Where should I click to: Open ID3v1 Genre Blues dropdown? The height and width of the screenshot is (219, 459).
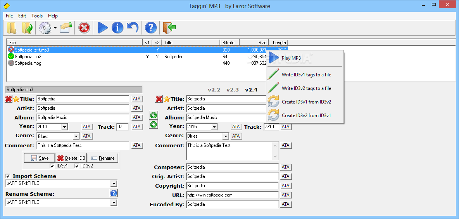point(76,136)
